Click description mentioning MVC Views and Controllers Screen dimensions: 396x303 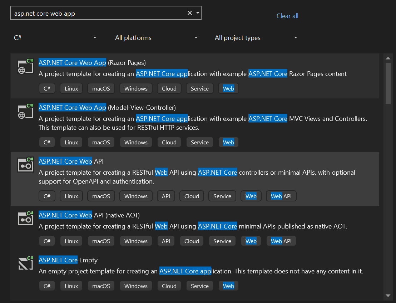click(x=203, y=123)
